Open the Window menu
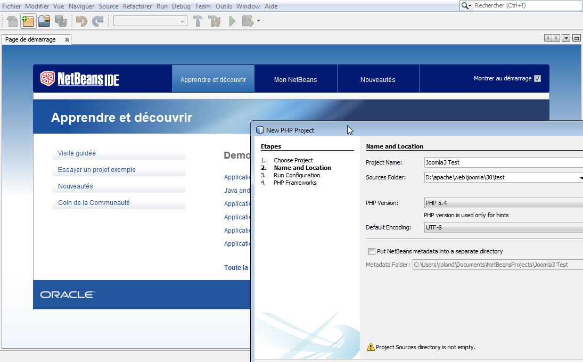This screenshot has height=362, width=583. coord(248,6)
